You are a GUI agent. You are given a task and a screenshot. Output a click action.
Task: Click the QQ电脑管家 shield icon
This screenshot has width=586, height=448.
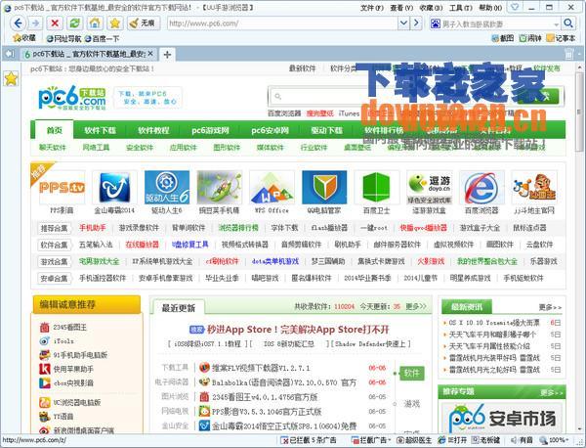(323, 187)
